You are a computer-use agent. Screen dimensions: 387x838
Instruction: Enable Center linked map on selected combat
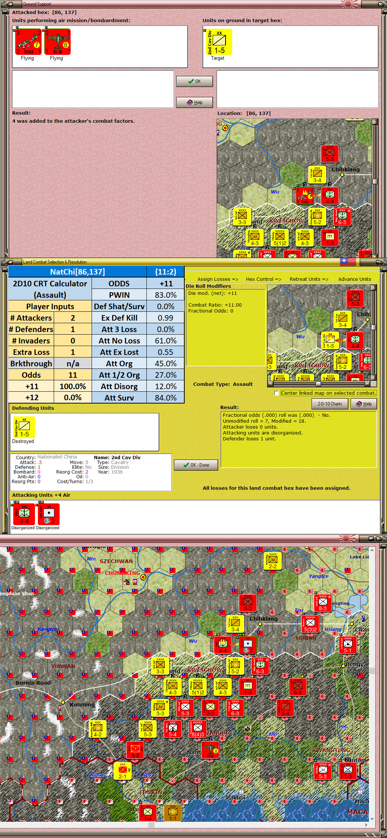pyautogui.click(x=277, y=393)
